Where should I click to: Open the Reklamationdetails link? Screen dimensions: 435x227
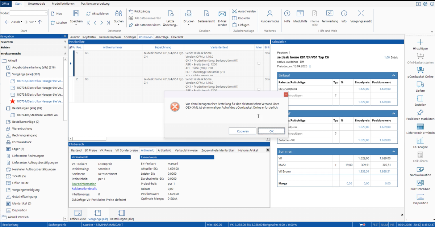coord(84,189)
